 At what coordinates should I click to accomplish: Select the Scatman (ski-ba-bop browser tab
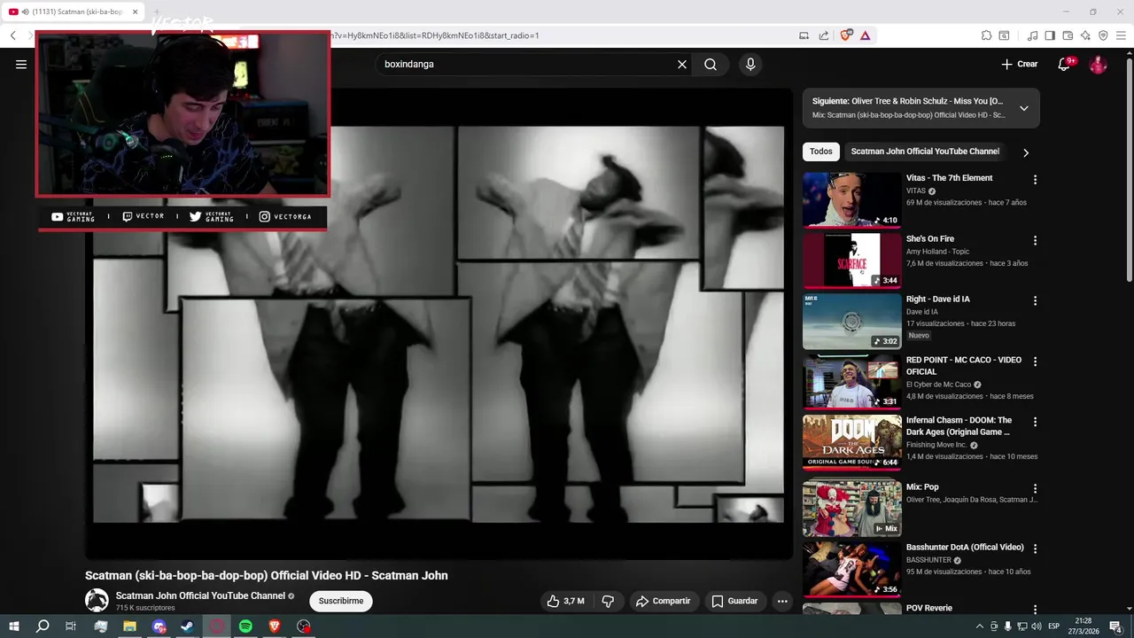pos(73,12)
